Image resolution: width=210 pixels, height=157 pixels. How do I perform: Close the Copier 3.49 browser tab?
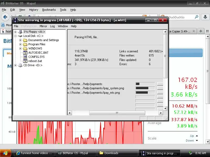(194, 31)
